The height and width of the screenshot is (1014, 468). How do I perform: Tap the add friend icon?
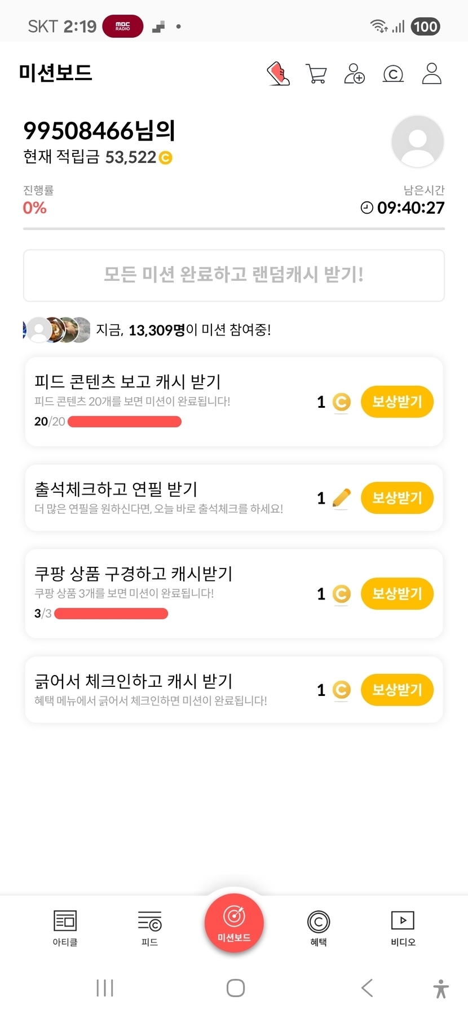(x=354, y=74)
